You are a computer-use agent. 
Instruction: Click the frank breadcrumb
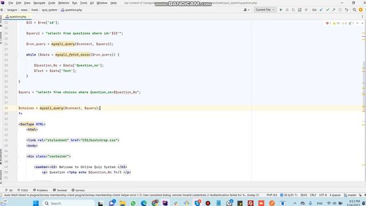point(34,10)
